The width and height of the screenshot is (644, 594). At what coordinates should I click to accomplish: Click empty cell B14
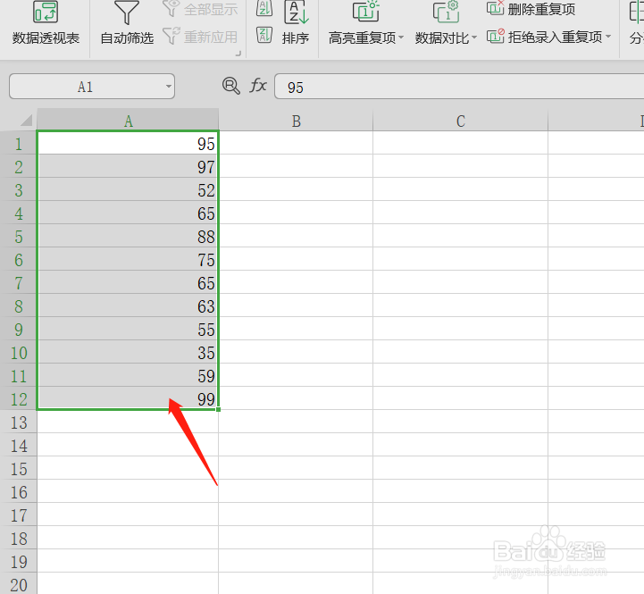tap(296, 445)
